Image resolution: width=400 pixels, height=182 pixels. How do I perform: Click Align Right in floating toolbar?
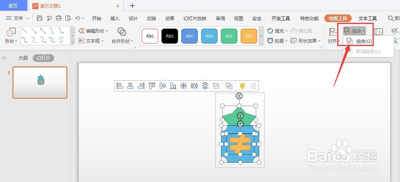[141, 86]
